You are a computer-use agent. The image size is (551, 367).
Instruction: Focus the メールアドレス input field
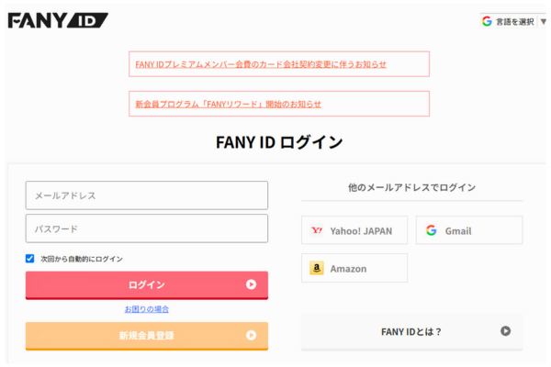(147, 195)
